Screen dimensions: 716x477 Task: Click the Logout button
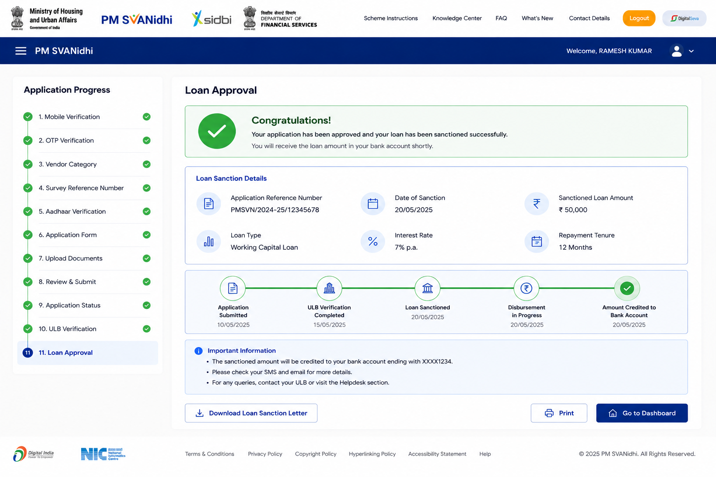639,18
